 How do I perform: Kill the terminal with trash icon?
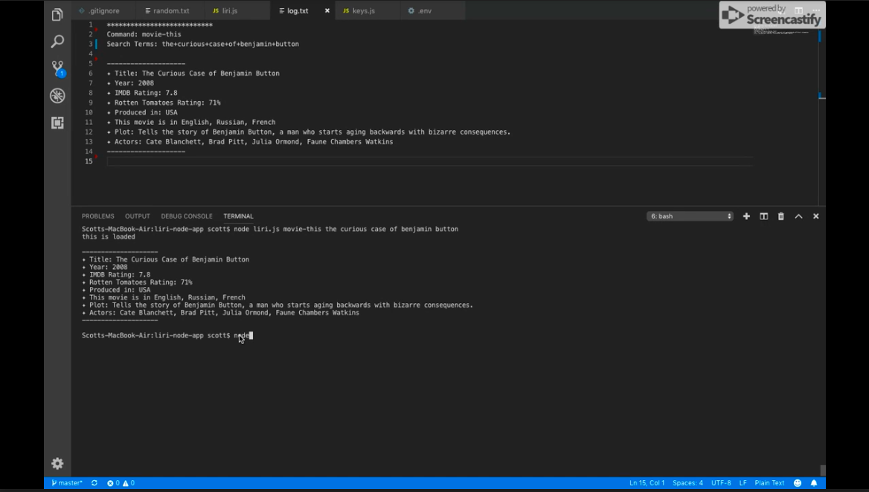click(x=781, y=216)
